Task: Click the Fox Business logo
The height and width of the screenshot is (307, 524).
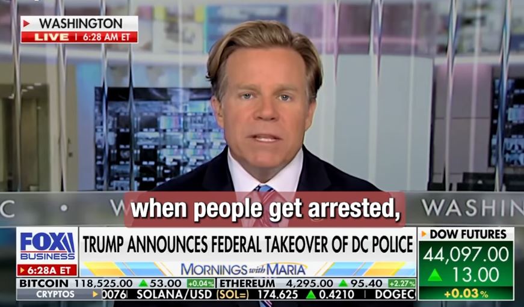Action: coord(47,246)
